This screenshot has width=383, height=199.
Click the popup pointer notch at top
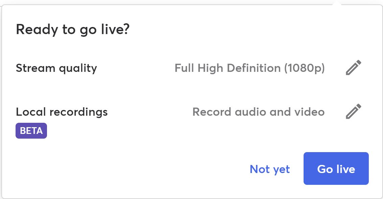337,3
